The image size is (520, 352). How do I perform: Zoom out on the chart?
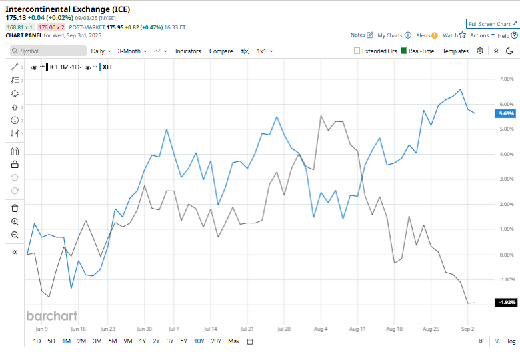[15, 235]
